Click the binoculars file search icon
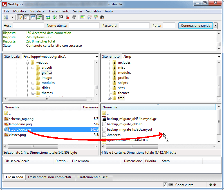This screenshot has width=224, height=190. tap(102, 17)
